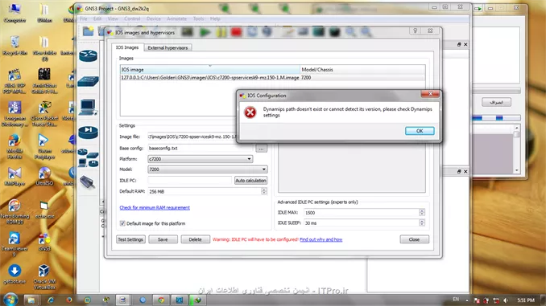Click the Model/Chassis column header
Image resolution: width=546 pixels, height=306 pixels.
tap(362, 69)
